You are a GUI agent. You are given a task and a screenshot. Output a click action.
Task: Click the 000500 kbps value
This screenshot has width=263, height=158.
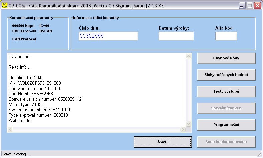[23, 26]
